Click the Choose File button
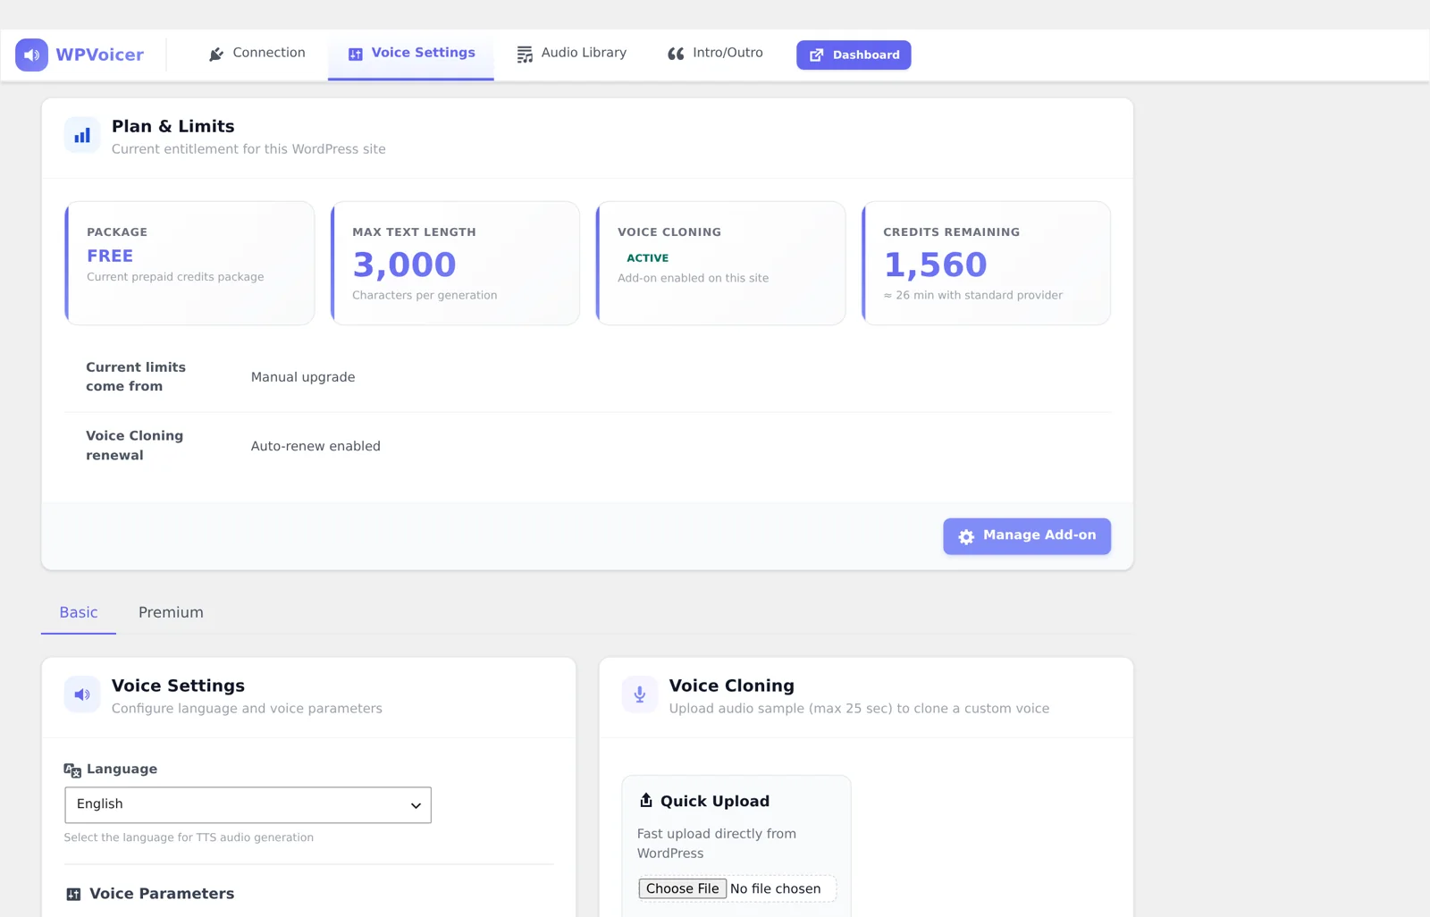Screen dimensions: 1430x917 tap(682, 888)
